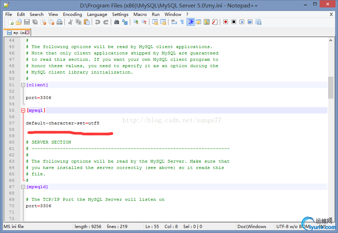Click 'UTF-8 w/o BOM' encoding in status bar
The width and height of the screenshot is (338, 233).
click(293, 227)
